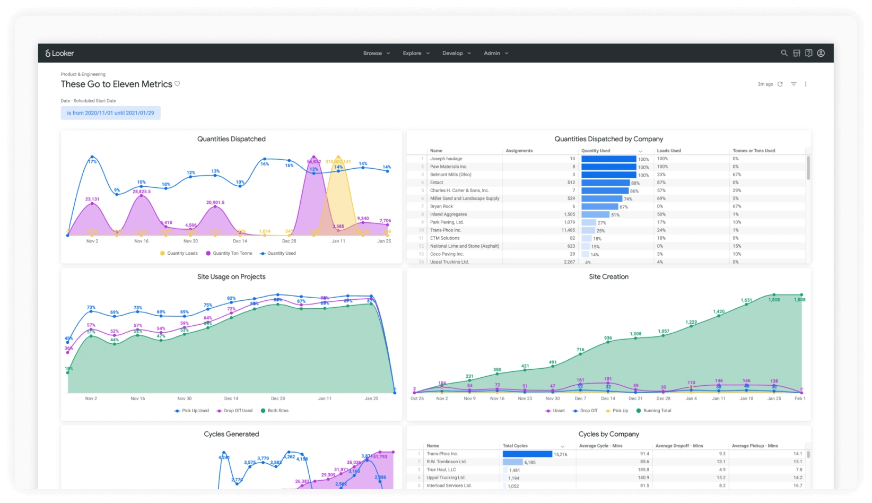Viewport: 872px width, 503px height.
Task: Open the Develop menu
Action: (x=457, y=53)
